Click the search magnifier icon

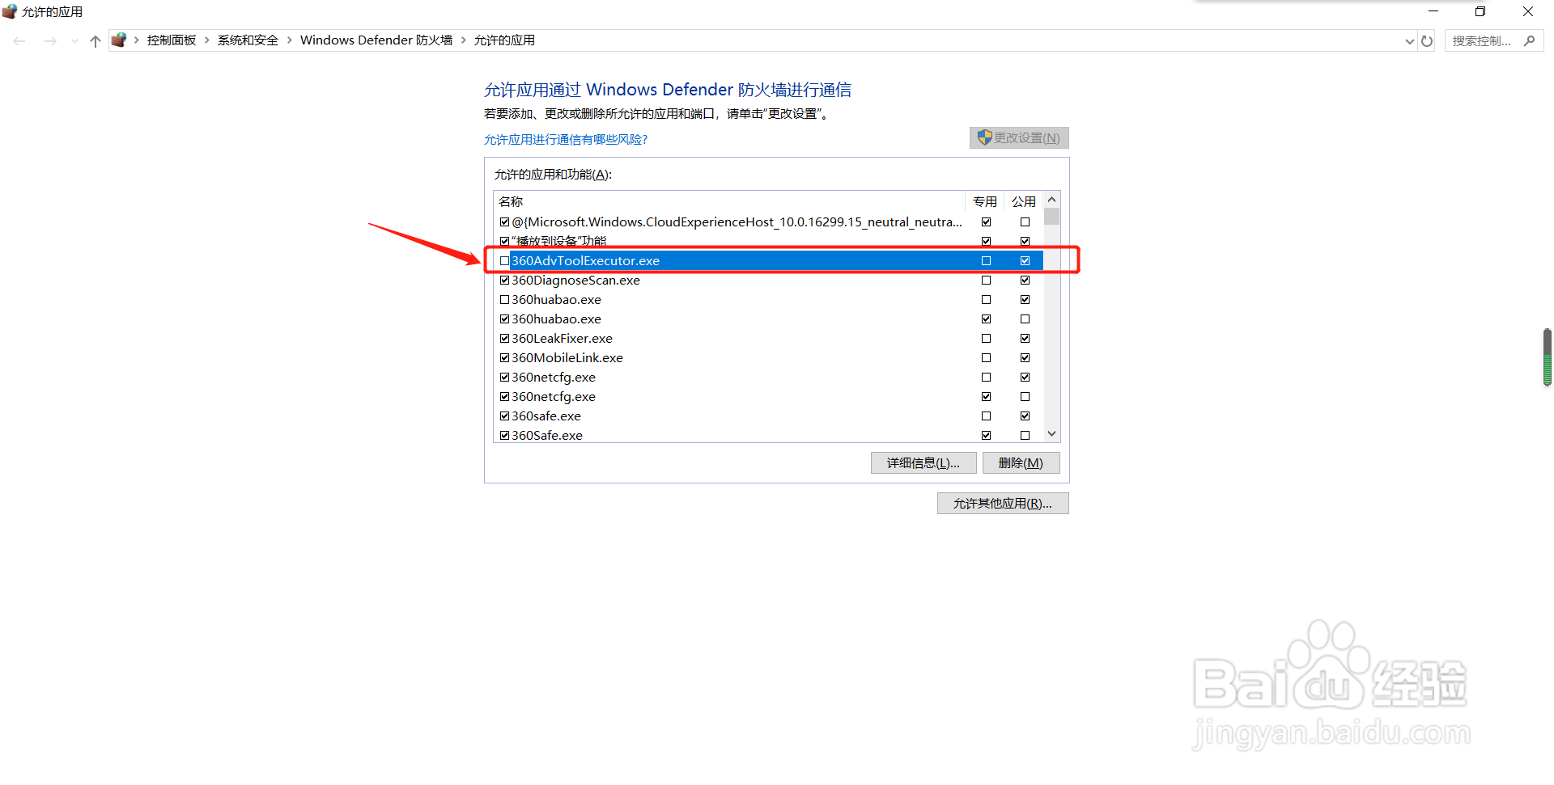1529,40
